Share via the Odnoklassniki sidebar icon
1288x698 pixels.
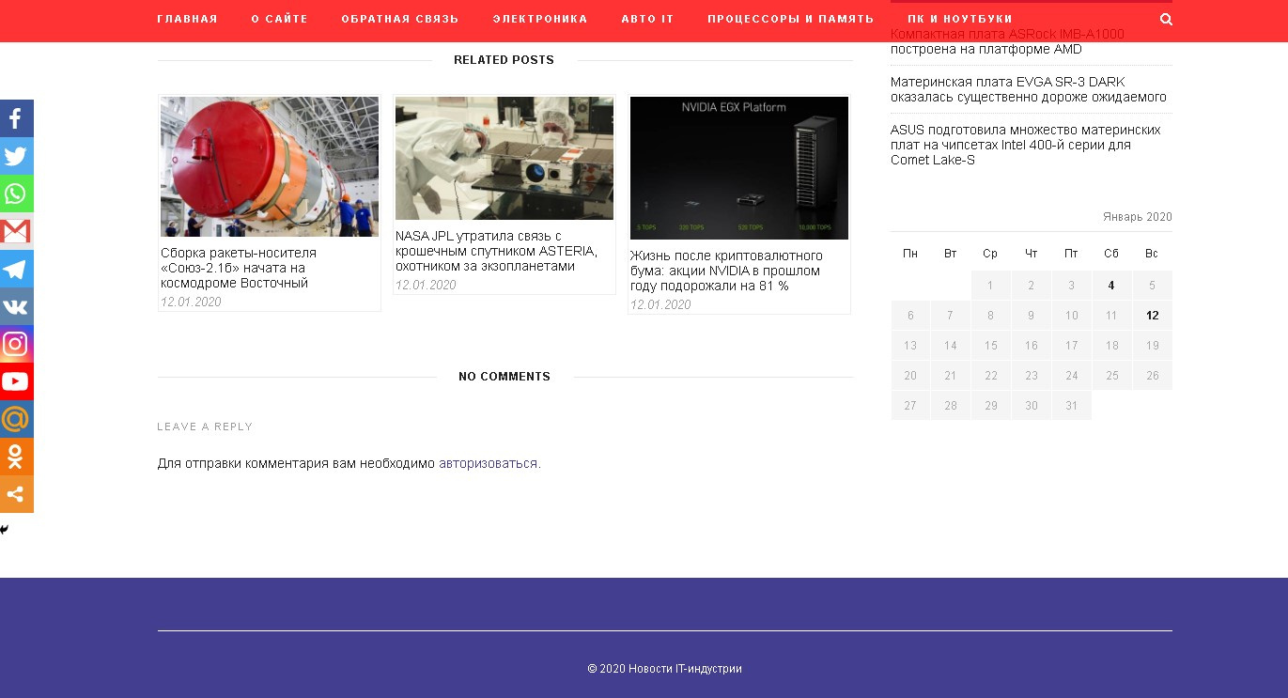coord(16,457)
